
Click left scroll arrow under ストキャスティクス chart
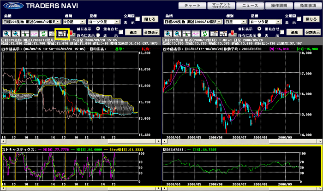point(3,189)
